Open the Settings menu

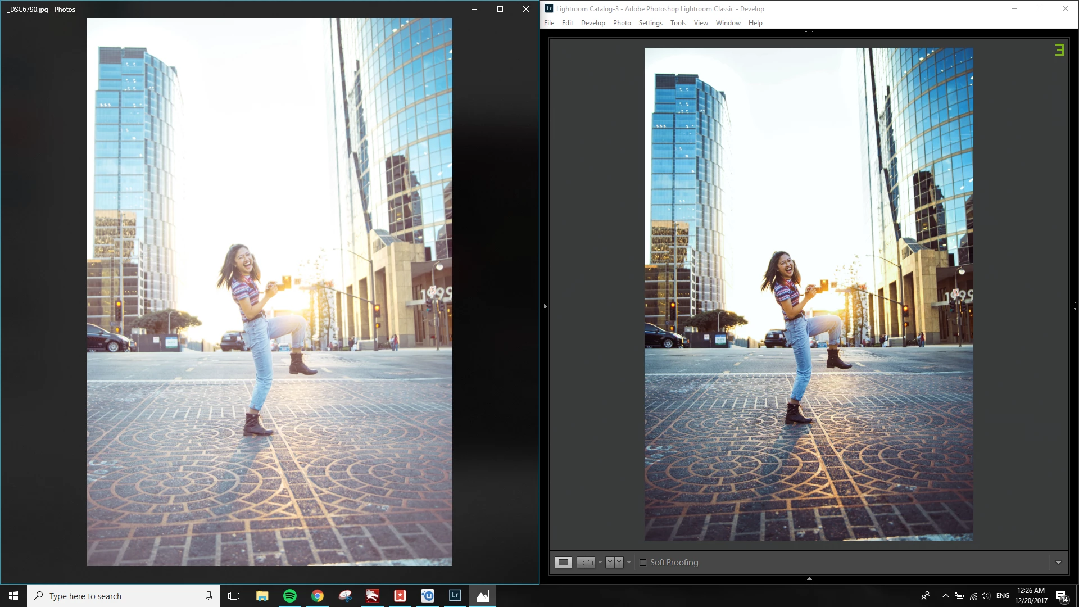coord(650,23)
